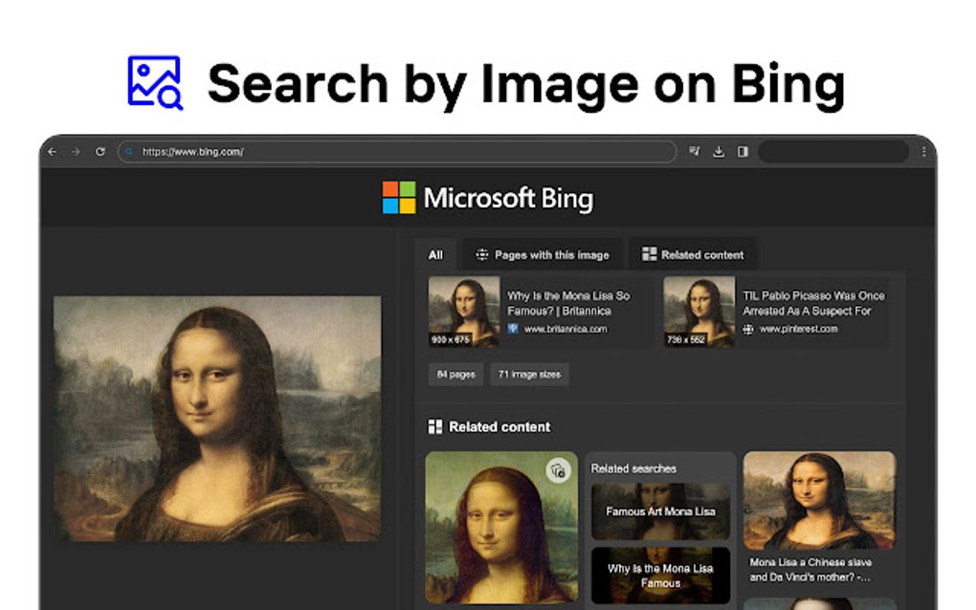Screen dimensions: 976x610
Task: Open the browser three-dot menu
Action: [x=924, y=152]
